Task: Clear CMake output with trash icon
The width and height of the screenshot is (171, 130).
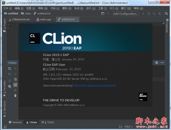Action: coord(15,96)
